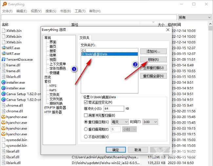Select NTFS in options tree
The image size is (213, 166).
pyautogui.click(x=53, y=86)
